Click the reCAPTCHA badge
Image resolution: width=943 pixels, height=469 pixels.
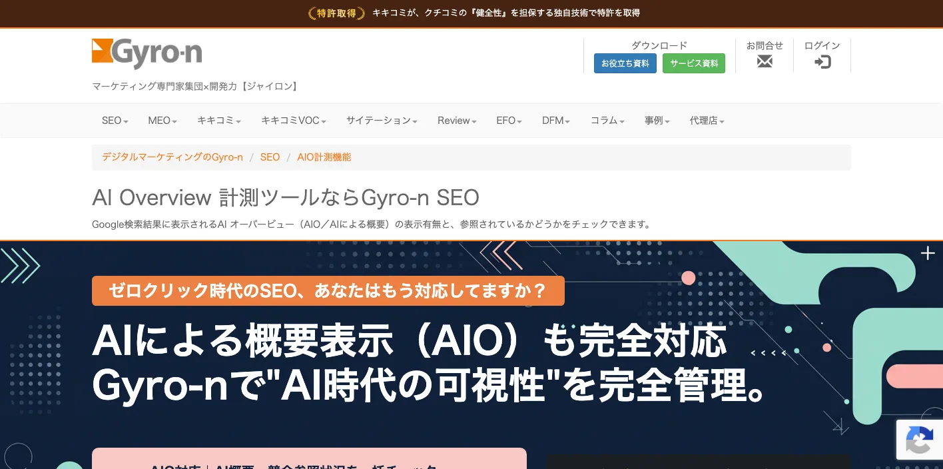pos(920,440)
